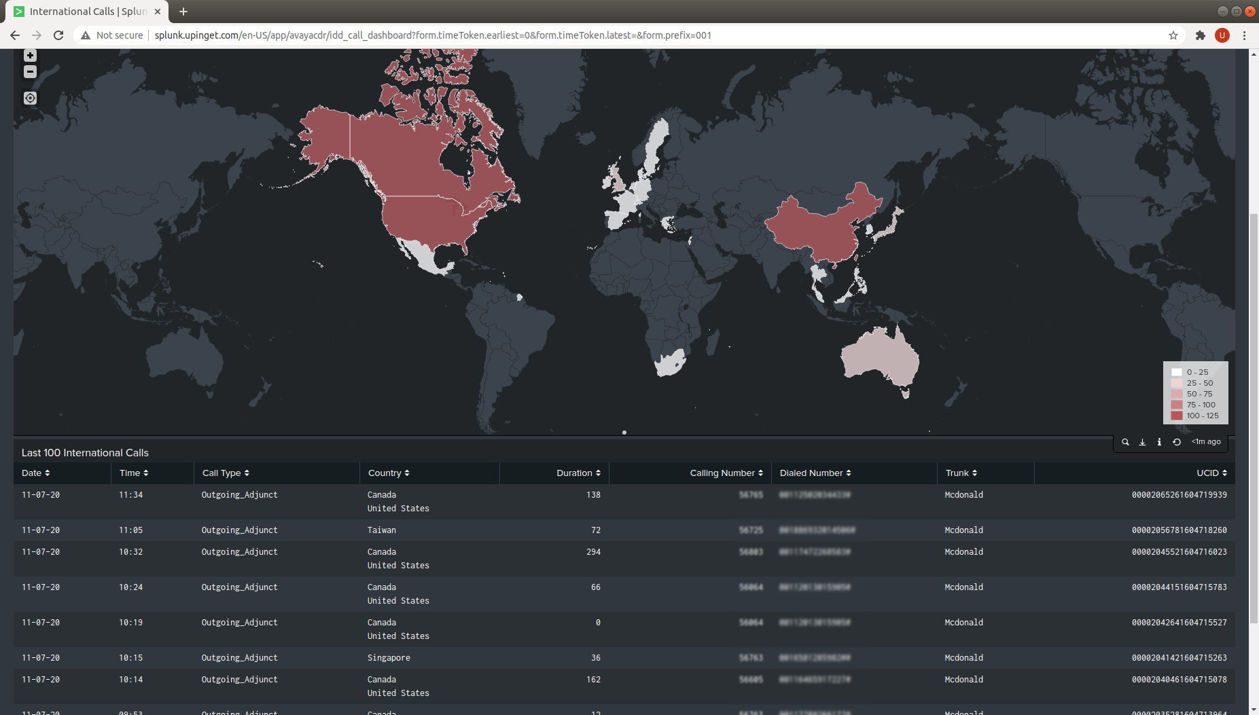Viewport: 1259px width, 715px height.
Task: Click the 100 - 125 legend swatch
Action: pos(1177,416)
